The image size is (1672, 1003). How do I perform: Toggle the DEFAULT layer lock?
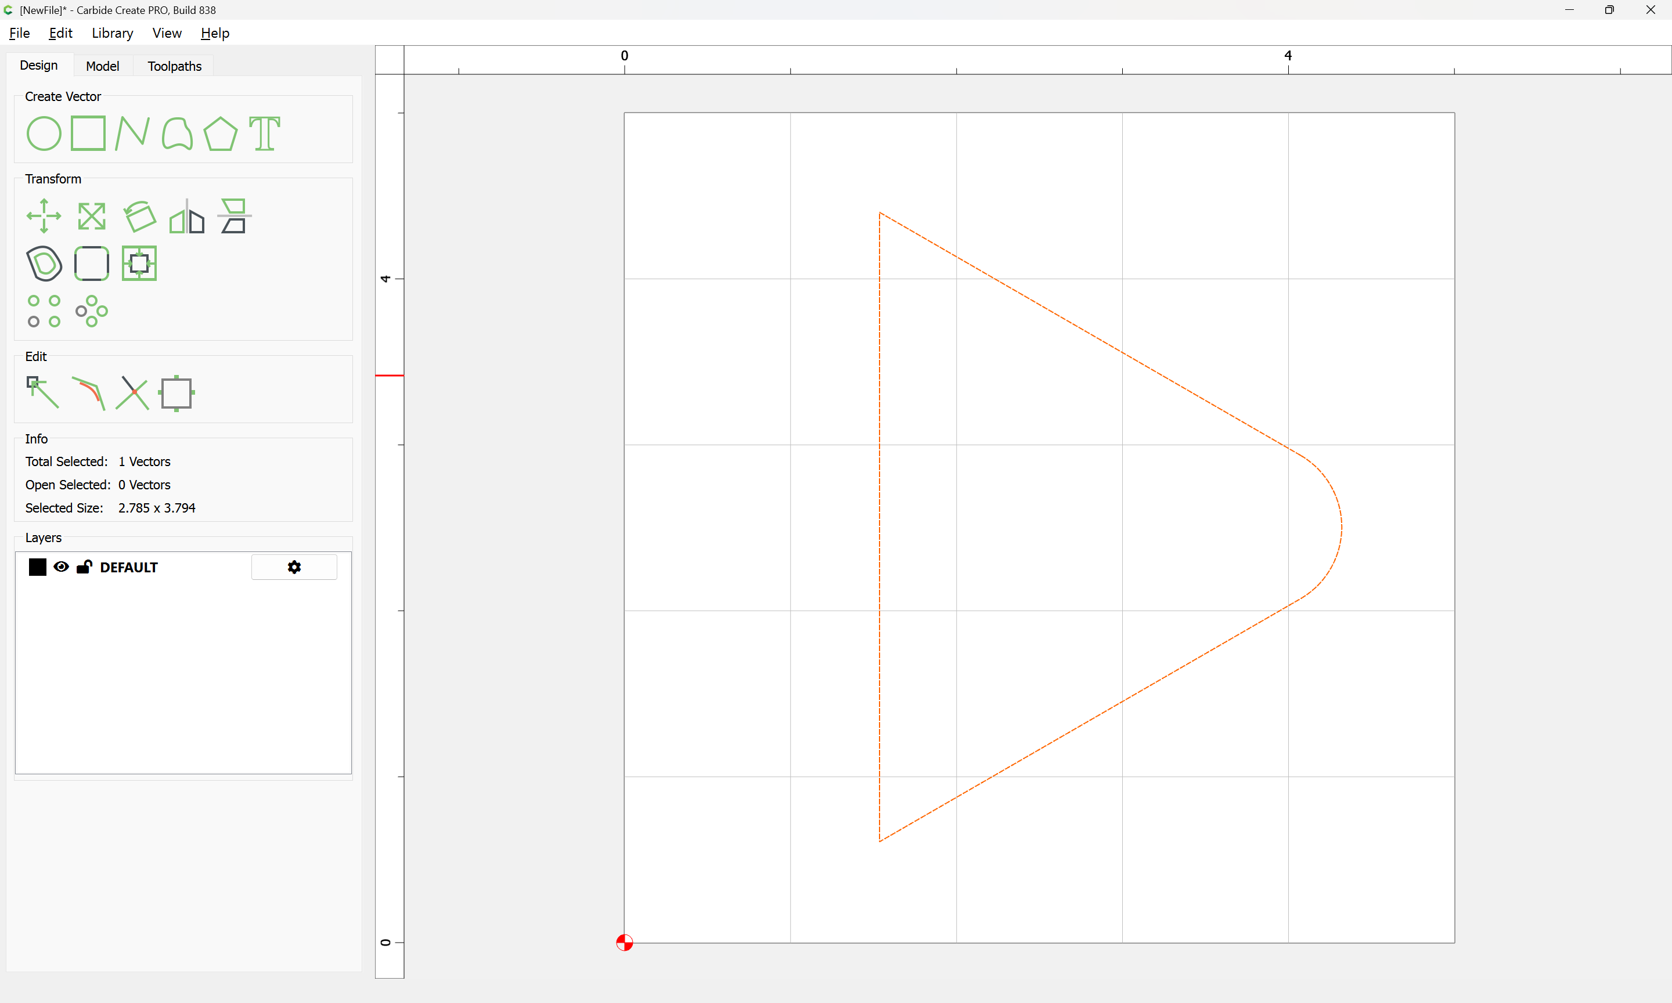coord(84,567)
